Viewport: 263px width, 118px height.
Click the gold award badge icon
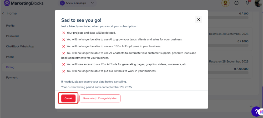pos(225,3)
